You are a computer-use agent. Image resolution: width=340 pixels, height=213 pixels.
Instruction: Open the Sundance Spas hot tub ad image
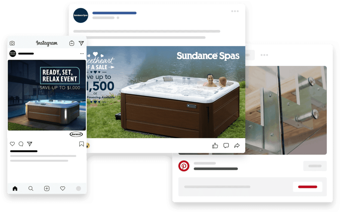pyautogui.click(x=166, y=92)
